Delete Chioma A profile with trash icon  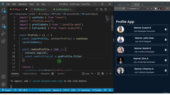[x=166, y=70]
